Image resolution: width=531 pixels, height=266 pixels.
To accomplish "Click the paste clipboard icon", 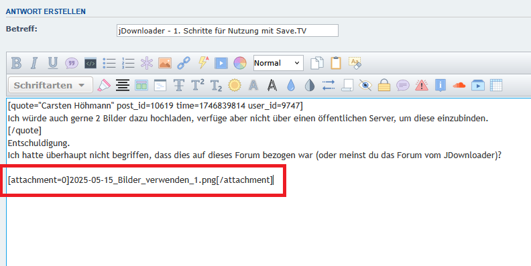I will pos(336,63).
